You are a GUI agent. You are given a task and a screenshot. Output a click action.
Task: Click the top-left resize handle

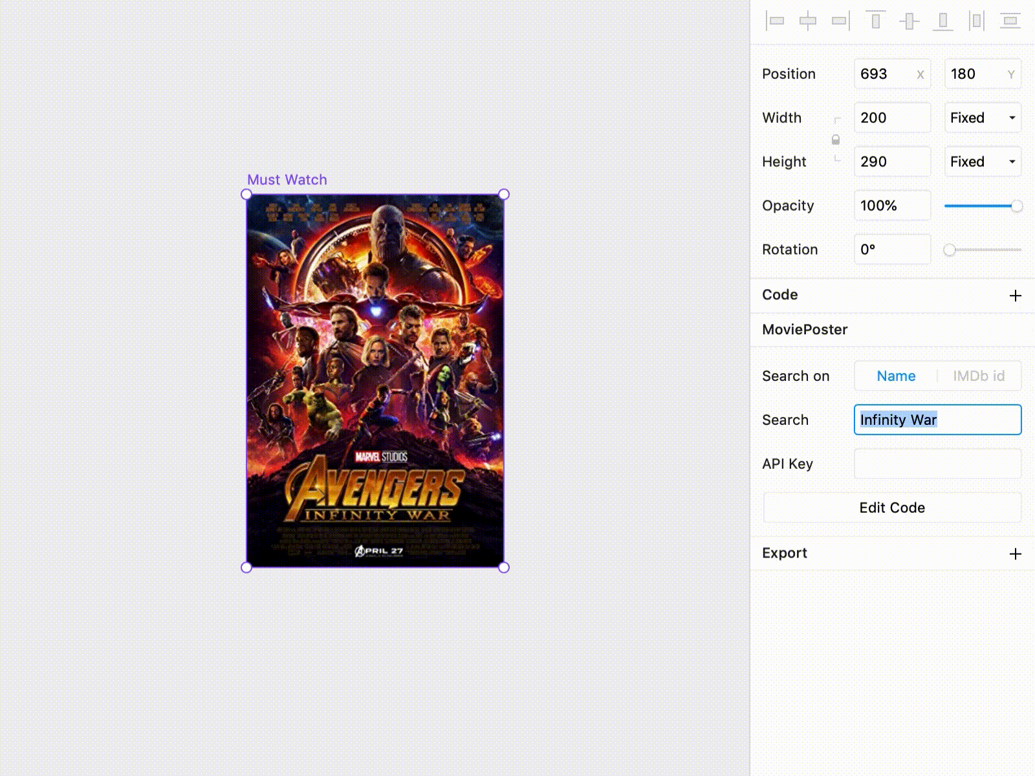[246, 194]
